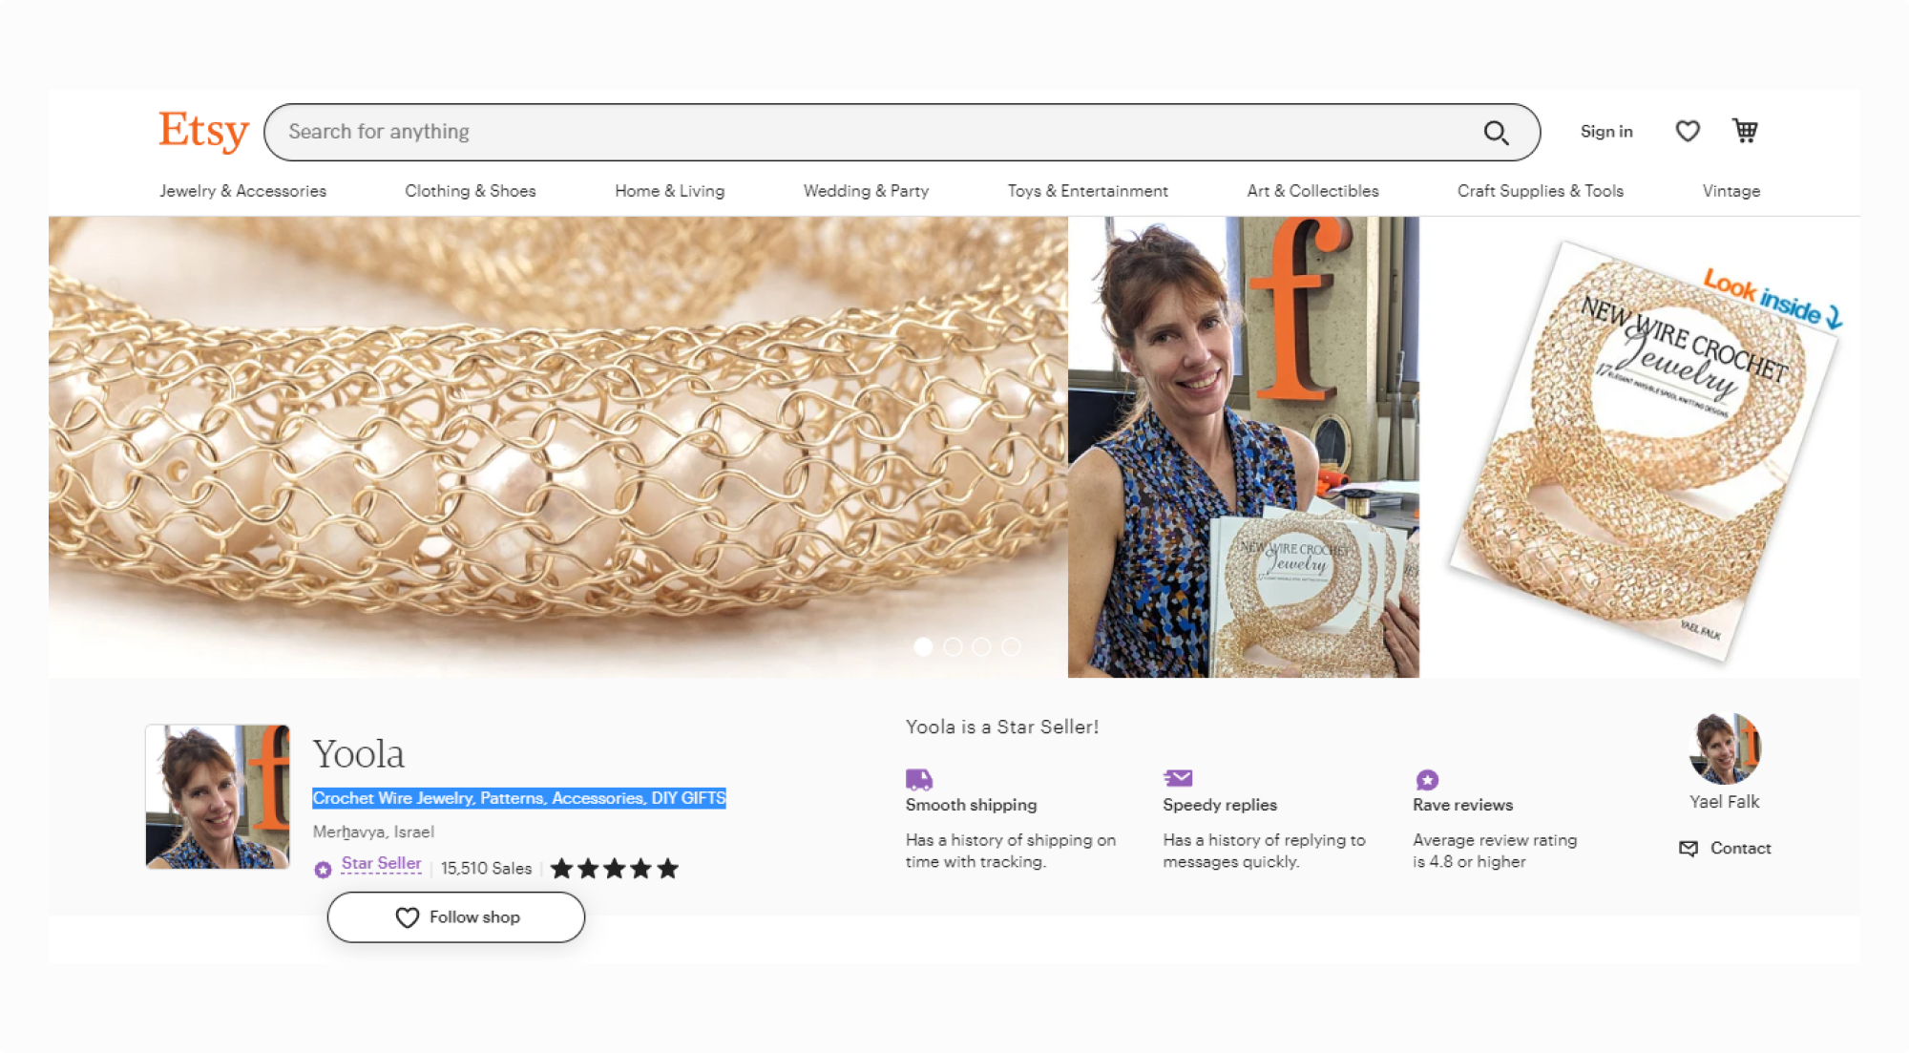Open Home & Living category

[669, 191]
